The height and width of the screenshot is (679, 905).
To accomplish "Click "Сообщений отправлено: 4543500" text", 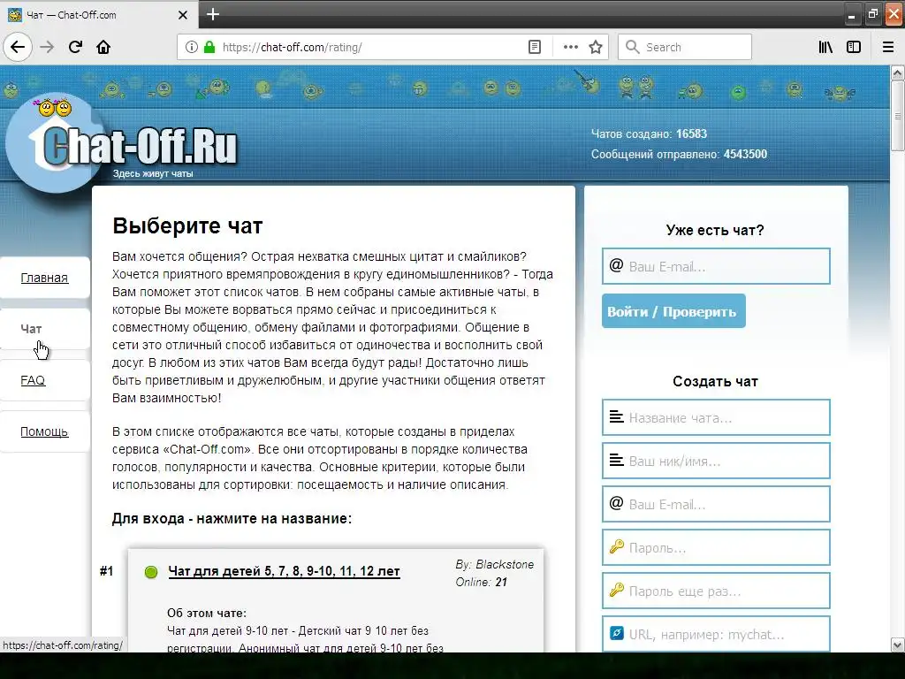I will pos(679,154).
